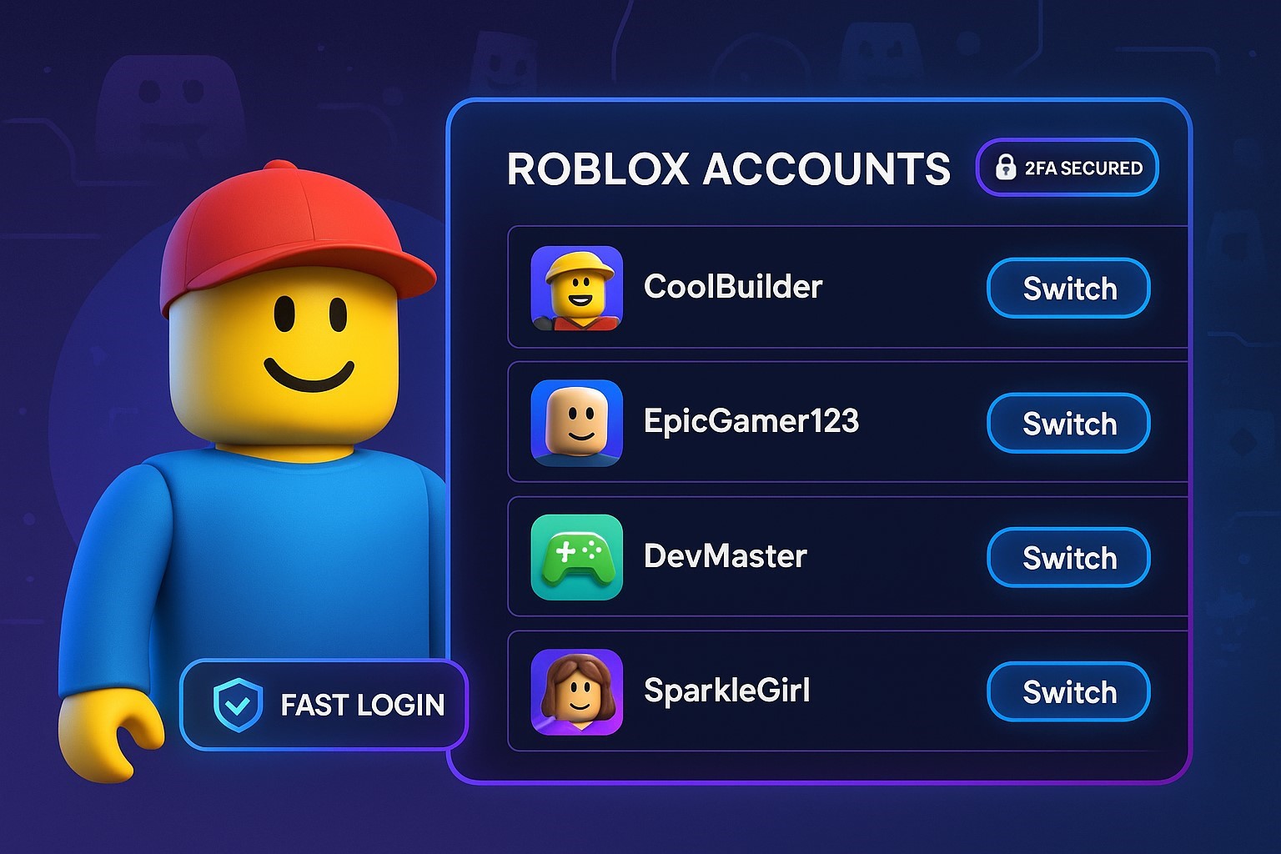The height and width of the screenshot is (854, 1281).
Task: Select the DevMaster username text
Action: click(x=726, y=556)
